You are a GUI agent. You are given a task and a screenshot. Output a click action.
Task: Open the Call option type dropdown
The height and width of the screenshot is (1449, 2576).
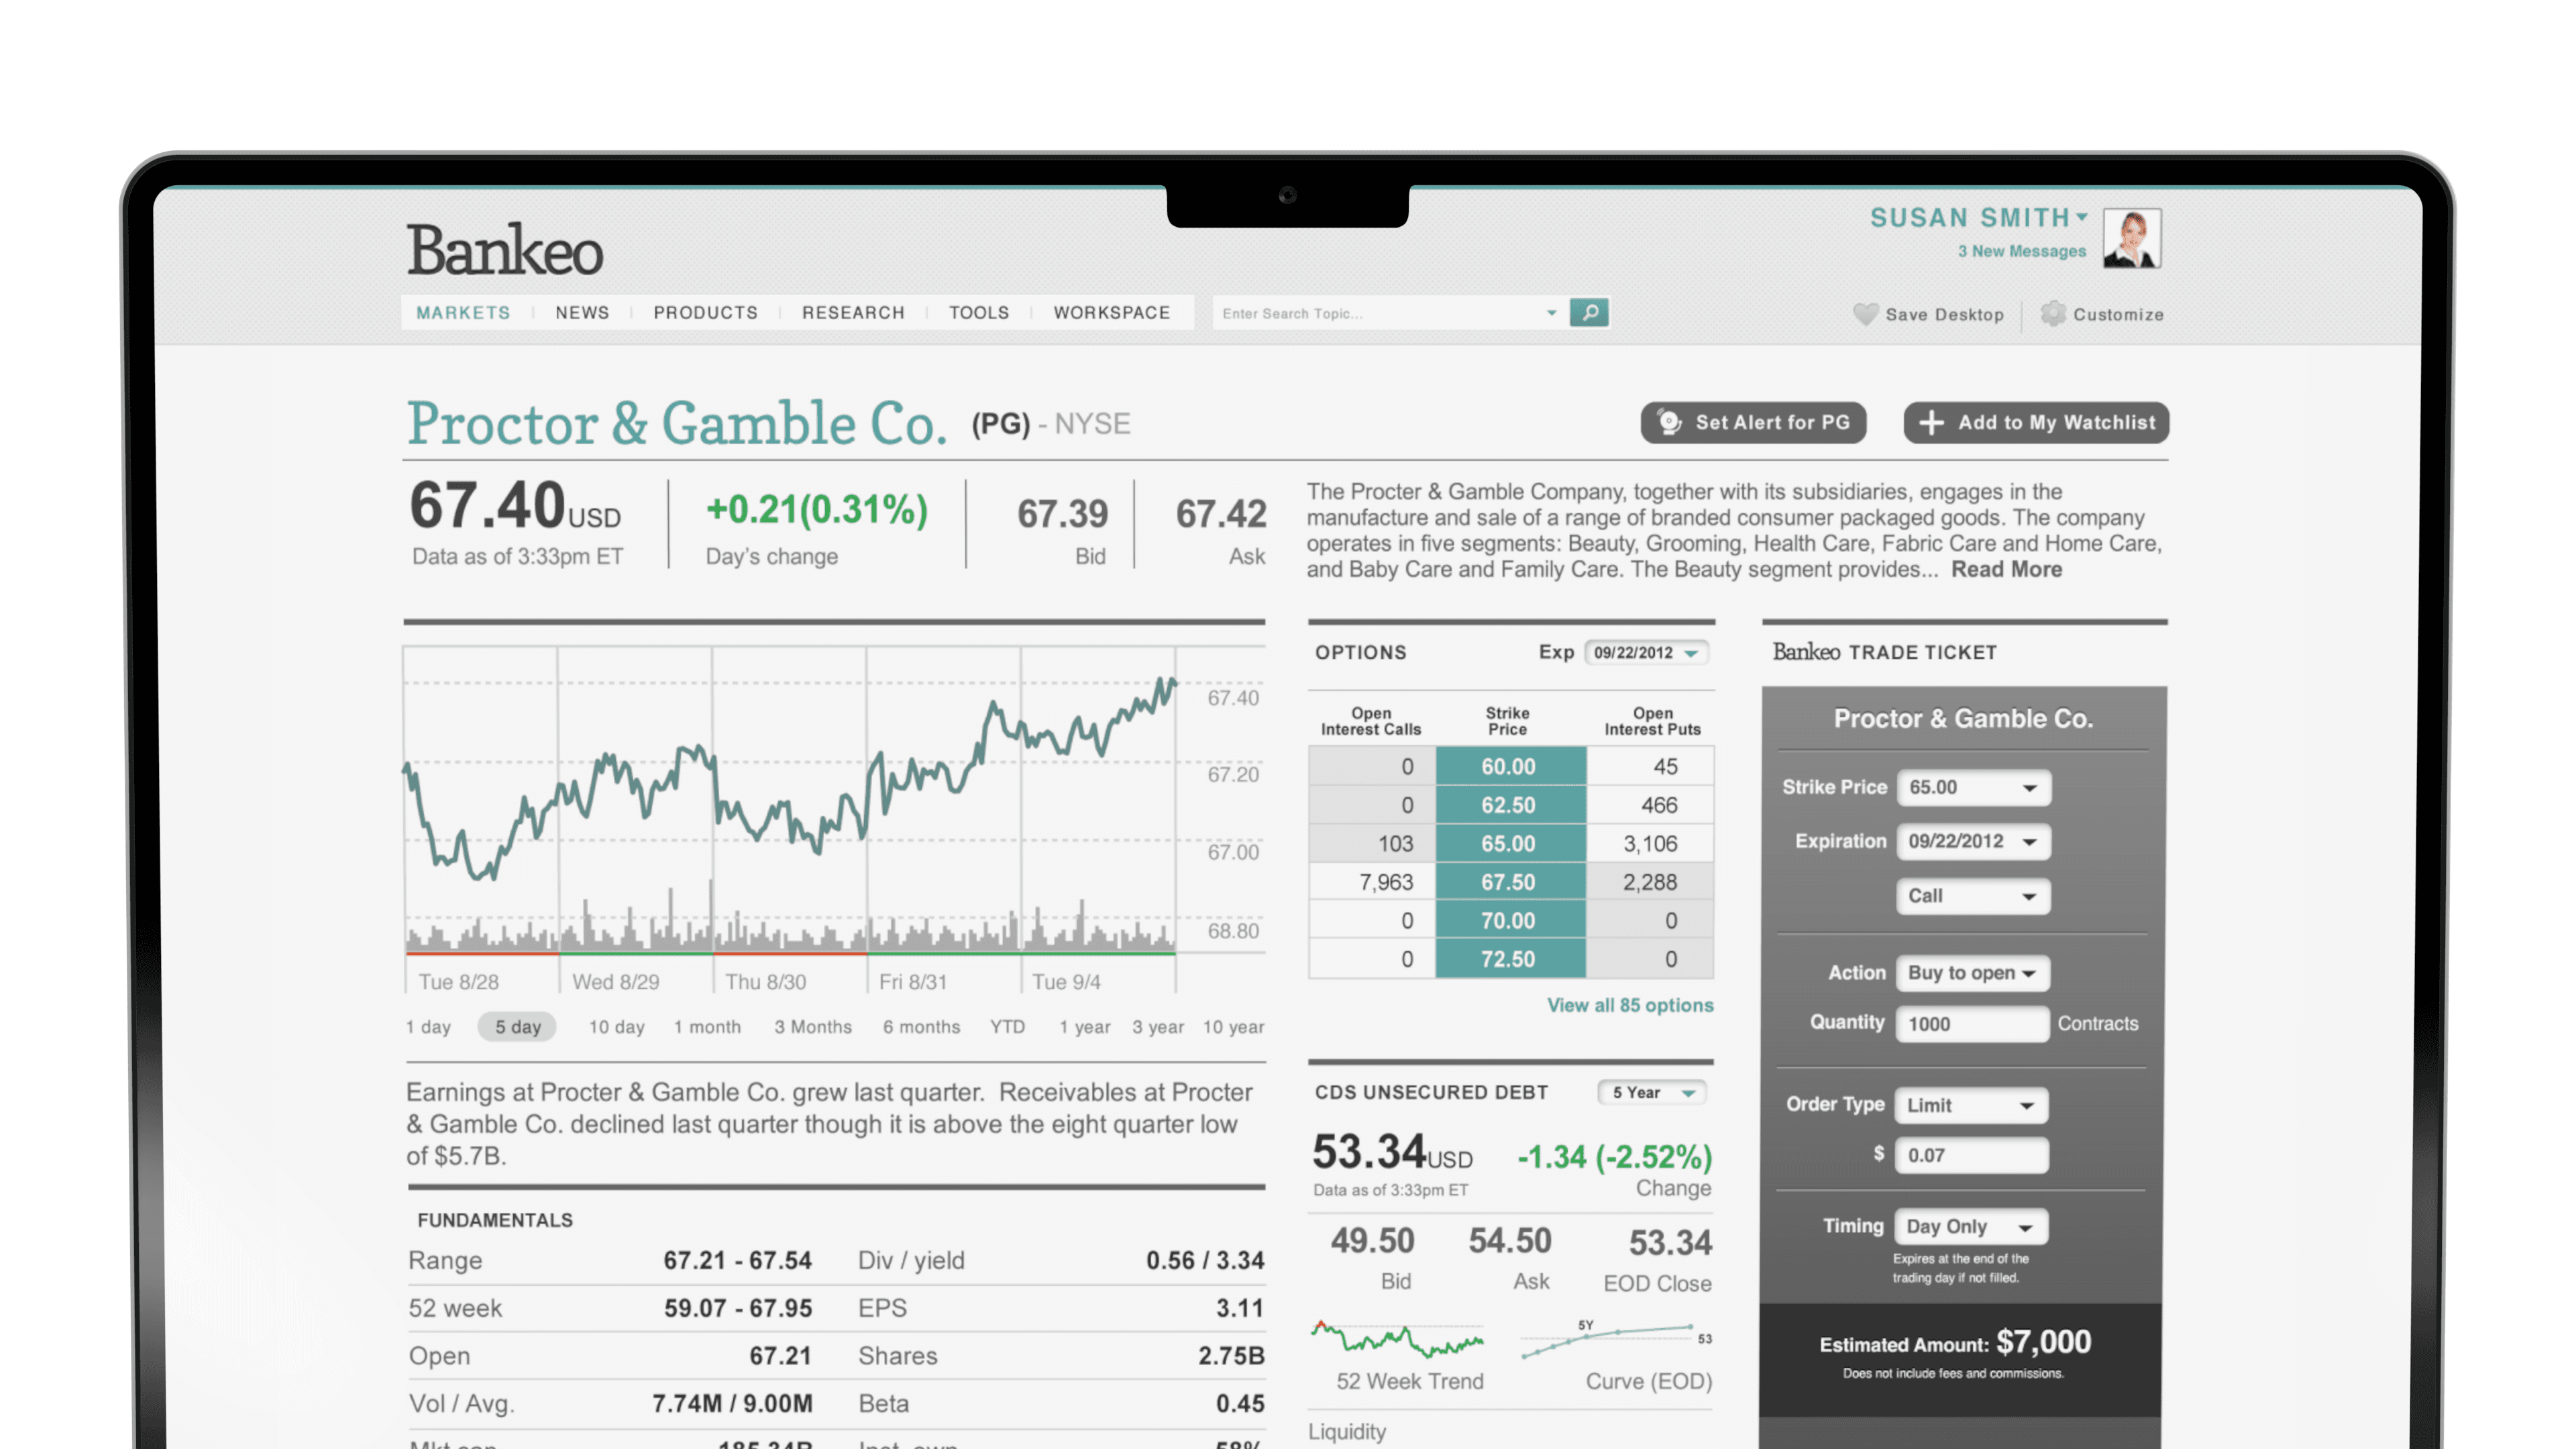click(x=1973, y=895)
